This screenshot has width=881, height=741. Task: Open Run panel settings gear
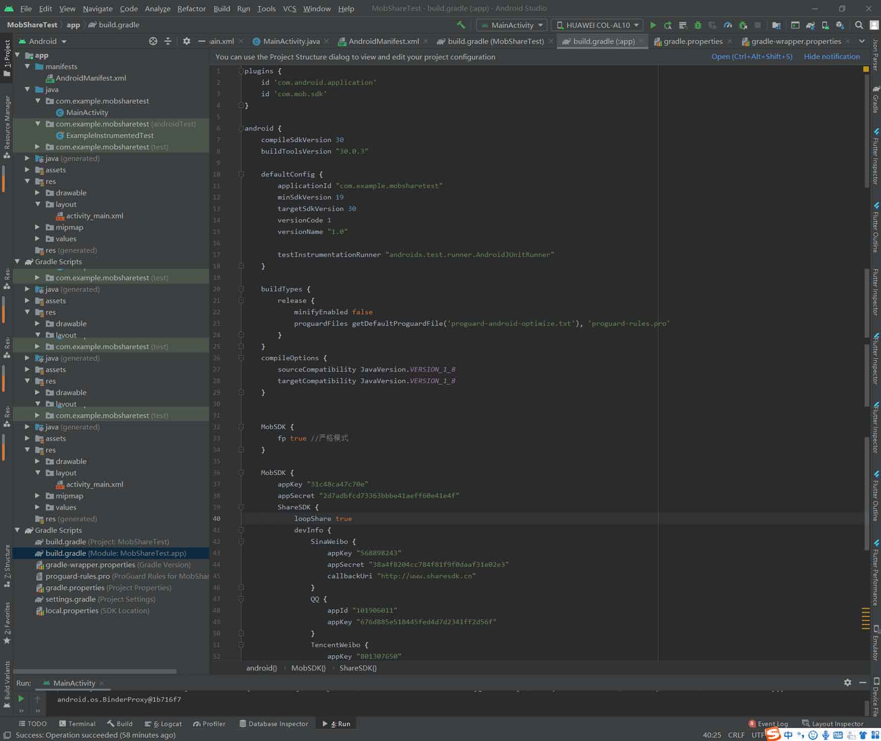(847, 682)
